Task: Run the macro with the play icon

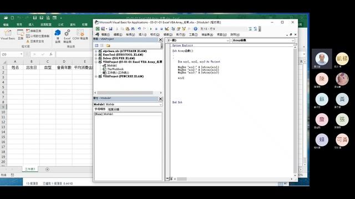Action: [151, 29]
